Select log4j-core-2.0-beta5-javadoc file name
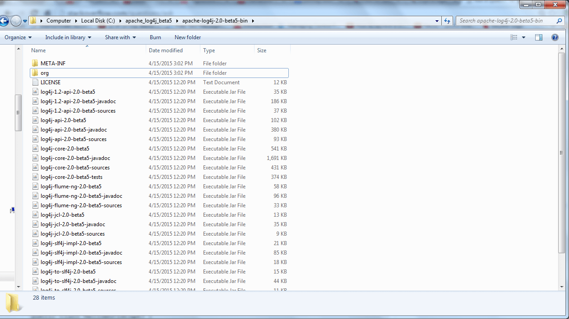This screenshot has width=569, height=319. (75, 158)
